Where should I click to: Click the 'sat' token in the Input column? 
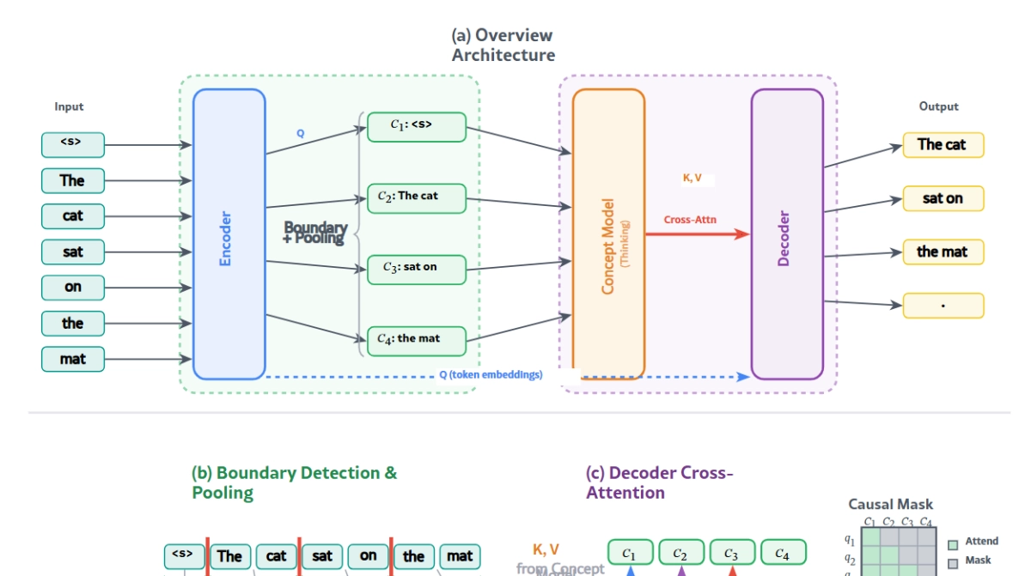73,252
